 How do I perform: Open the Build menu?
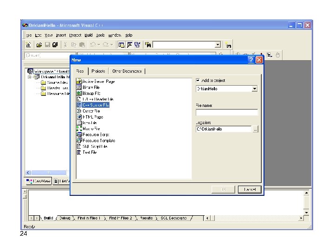[89, 35]
